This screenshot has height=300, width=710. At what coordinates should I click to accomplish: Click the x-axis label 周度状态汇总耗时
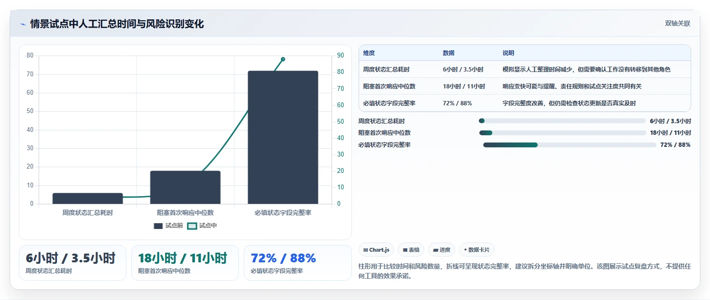(88, 213)
